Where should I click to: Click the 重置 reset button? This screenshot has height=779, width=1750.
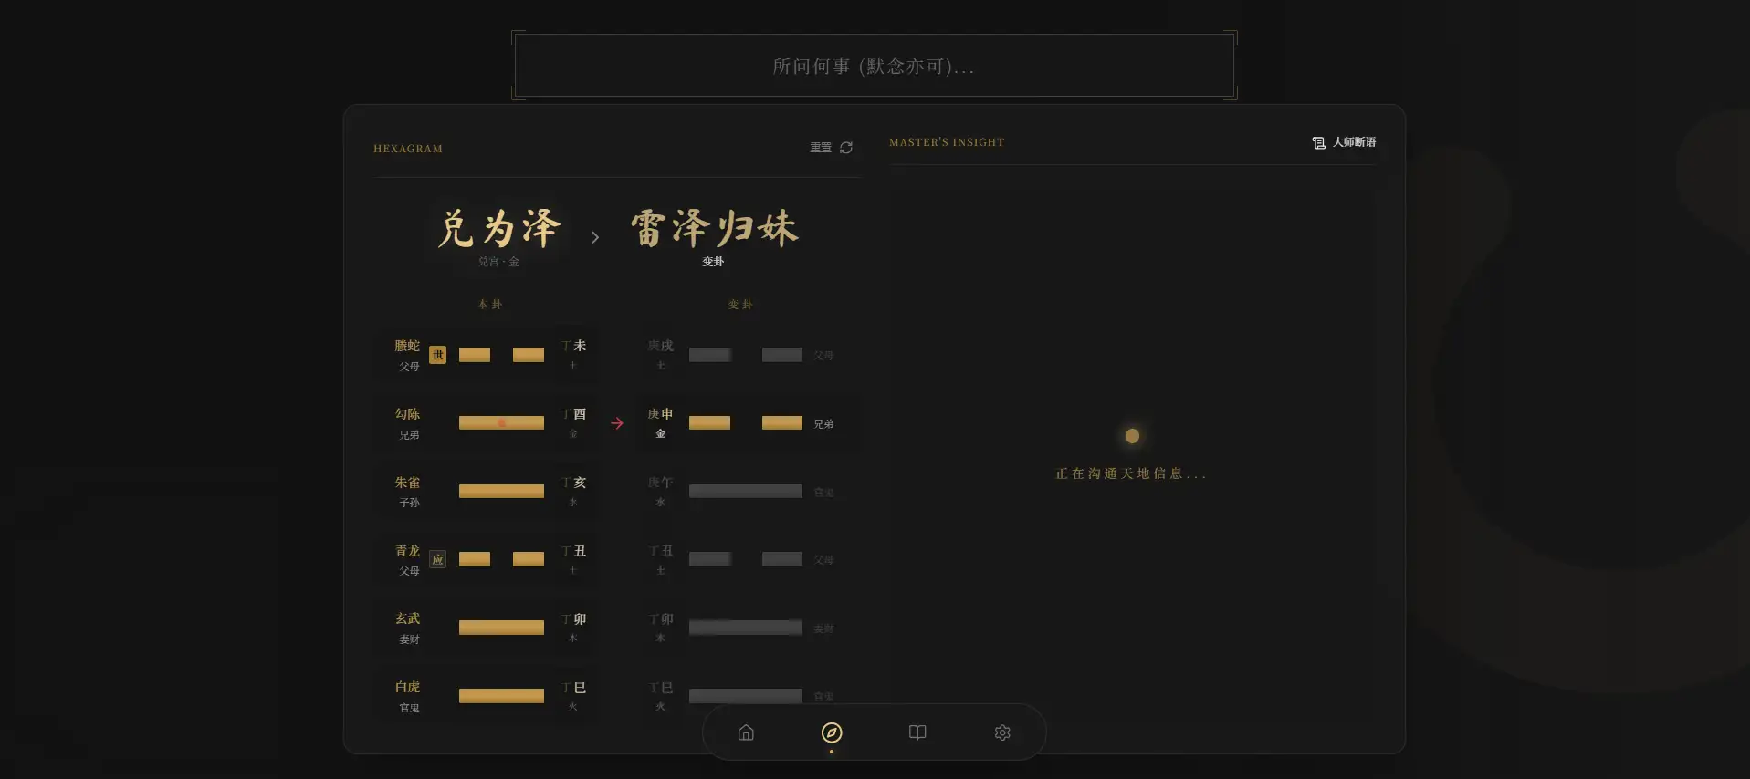tap(831, 148)
